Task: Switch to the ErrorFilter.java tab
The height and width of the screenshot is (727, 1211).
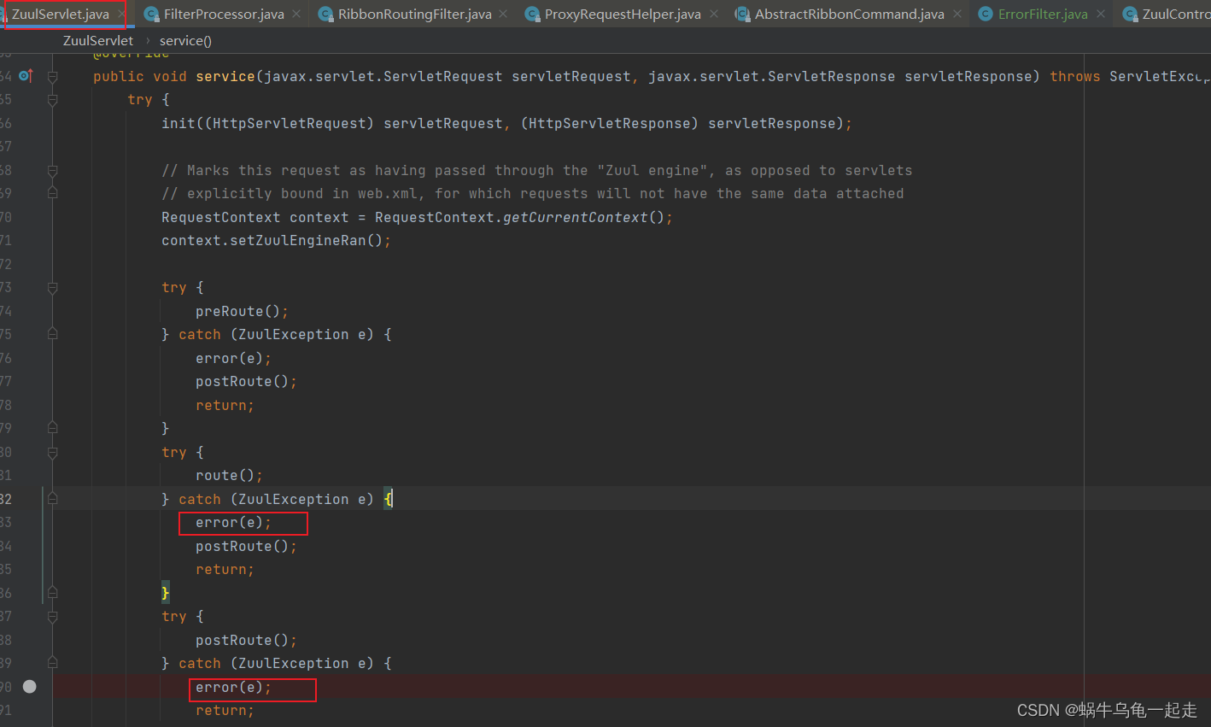Action: (x=1043, y=15)
